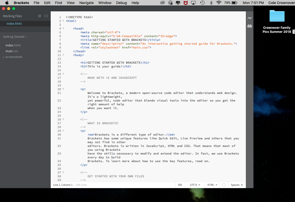Screen dimensions: 295x202
Task: Expand the screenshots folder in the tree
Action: click(4, 57)
